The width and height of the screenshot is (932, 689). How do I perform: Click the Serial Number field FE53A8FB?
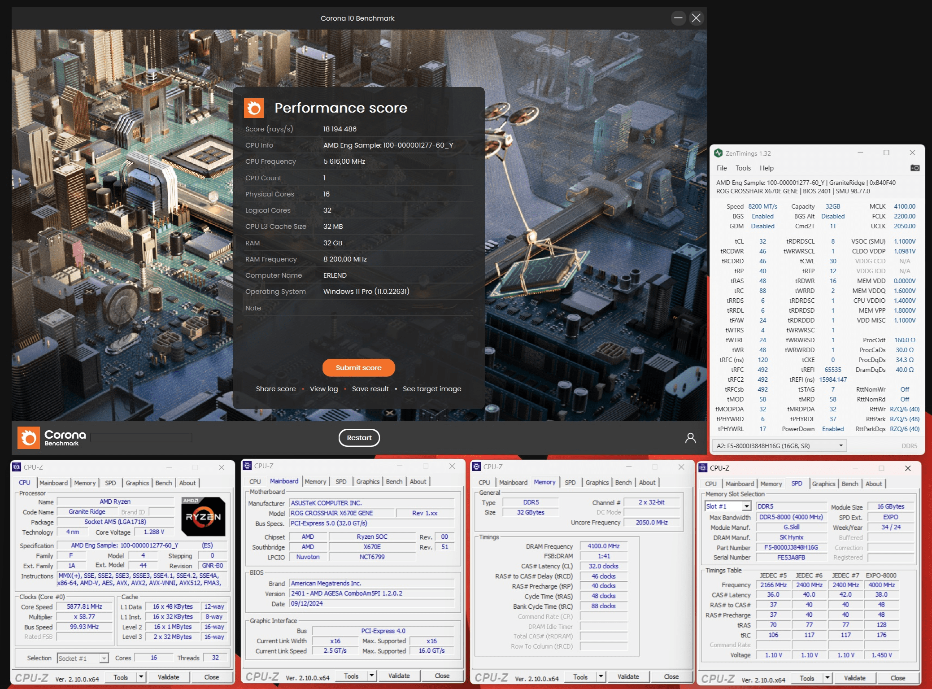pyautogui.click(x=791, y=557)
